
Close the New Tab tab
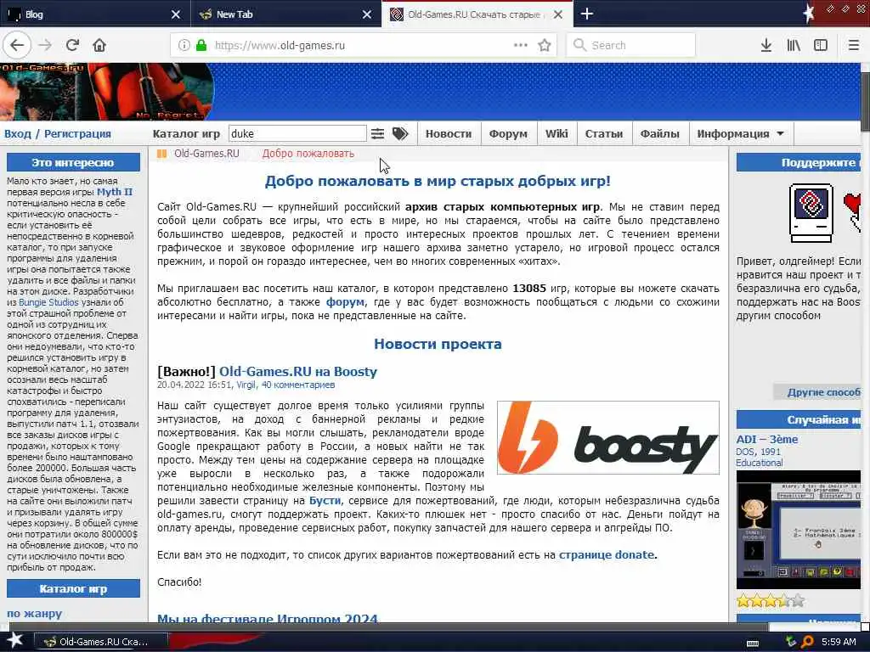367,14
